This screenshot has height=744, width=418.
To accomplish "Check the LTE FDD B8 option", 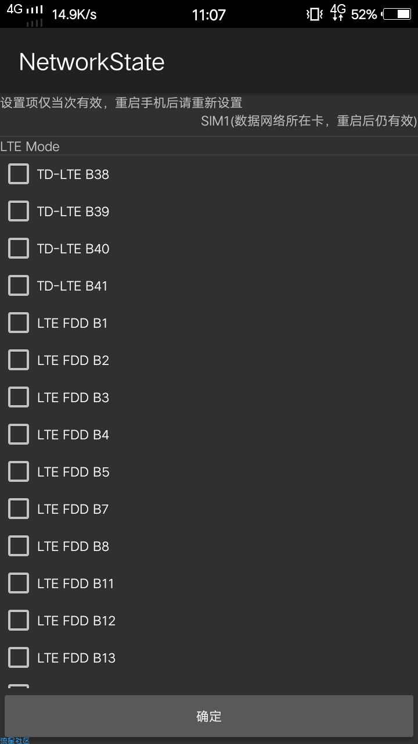I will 19,546.
